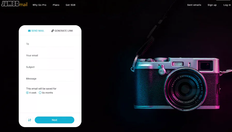Click the camera background photo

177,82
